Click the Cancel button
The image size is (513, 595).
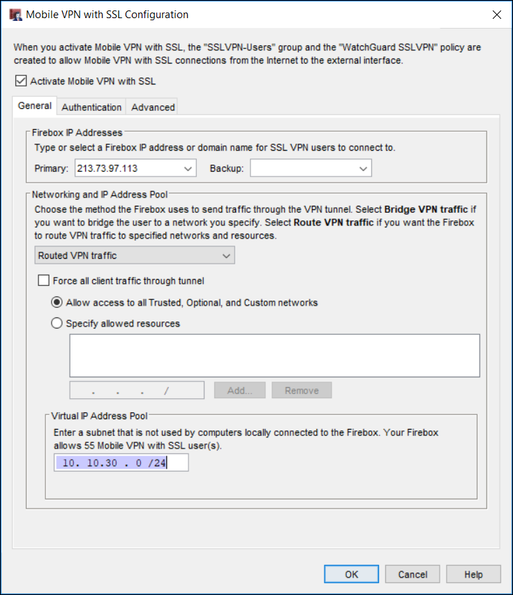(412, 574)
